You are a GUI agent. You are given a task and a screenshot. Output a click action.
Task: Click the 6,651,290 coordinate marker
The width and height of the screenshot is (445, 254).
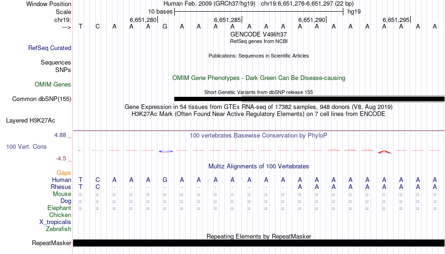(x=312, y=20)
